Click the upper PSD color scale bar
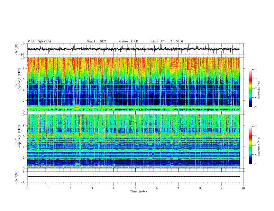 point(250,88)
